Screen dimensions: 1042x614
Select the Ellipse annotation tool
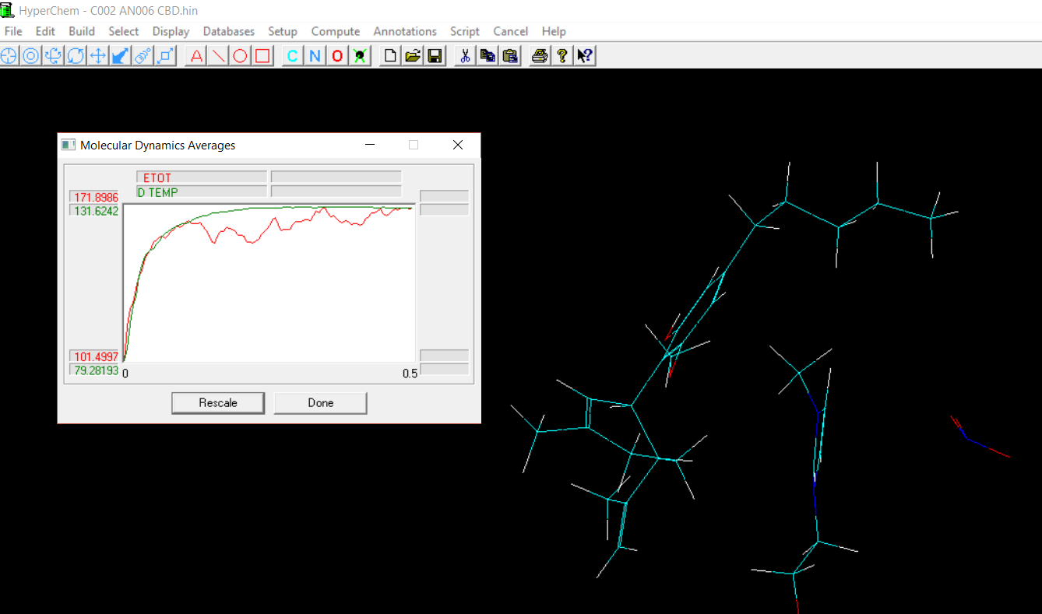[x=241, y=56]
